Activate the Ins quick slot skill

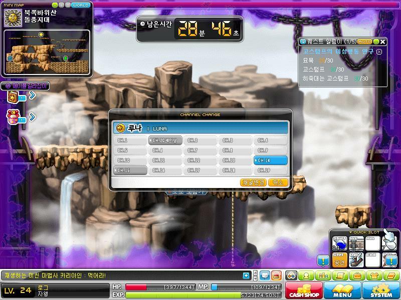[356, 243]
